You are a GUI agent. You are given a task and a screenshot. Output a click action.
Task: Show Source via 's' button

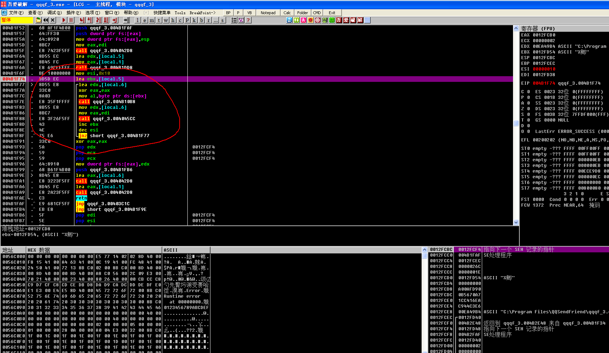tap(222, 20)
